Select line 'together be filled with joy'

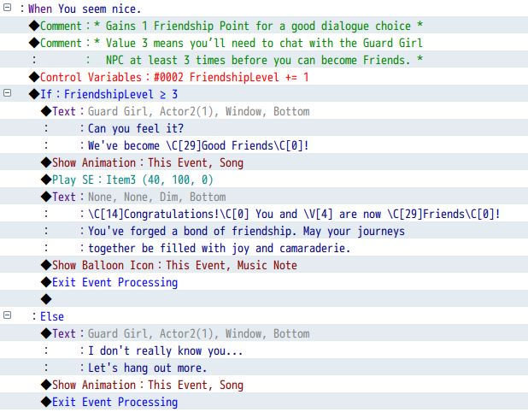point(264,248)
